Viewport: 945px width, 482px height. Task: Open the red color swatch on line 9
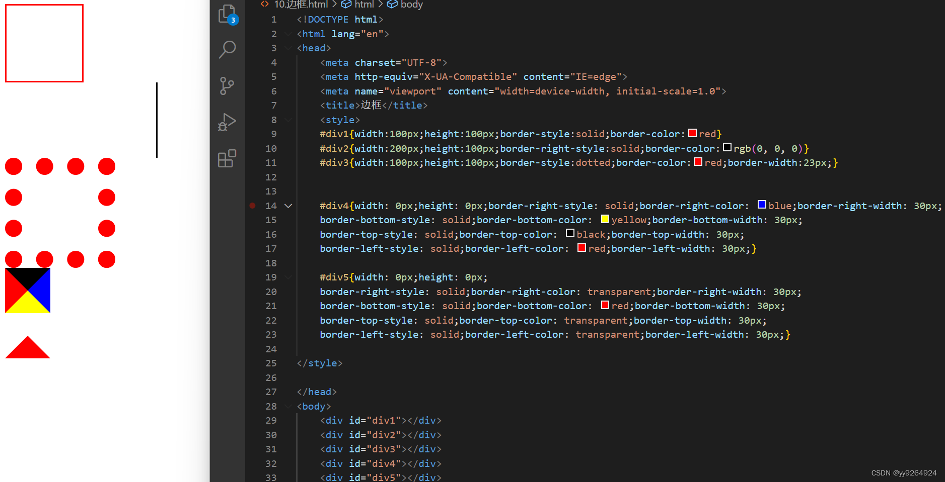point(692,133)
